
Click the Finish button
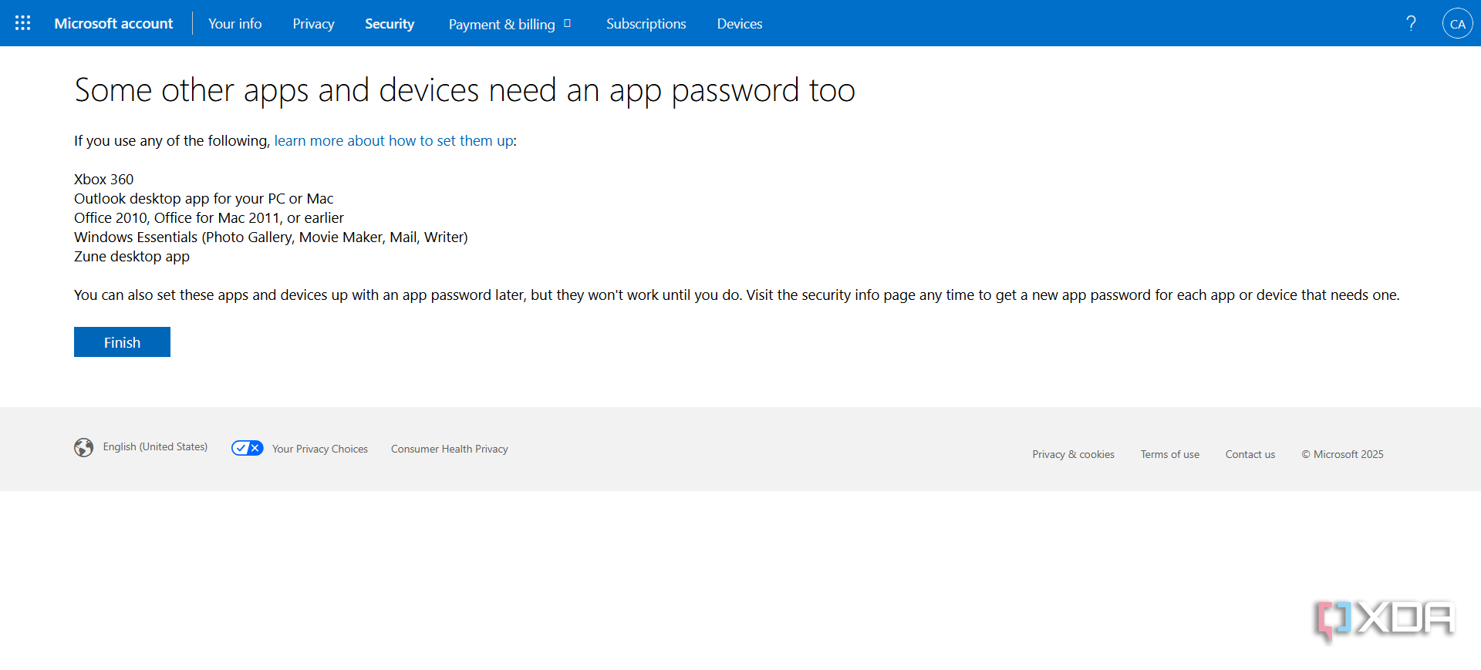click(122, 342)
